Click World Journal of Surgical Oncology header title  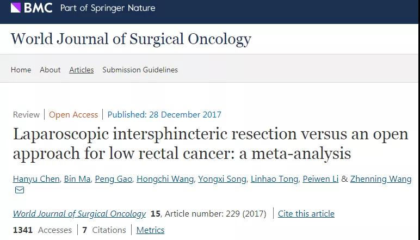pos(131,39)
